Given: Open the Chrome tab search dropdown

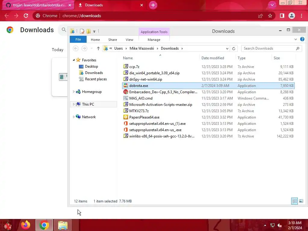Looking at the screenshot, I should point(272,5).
